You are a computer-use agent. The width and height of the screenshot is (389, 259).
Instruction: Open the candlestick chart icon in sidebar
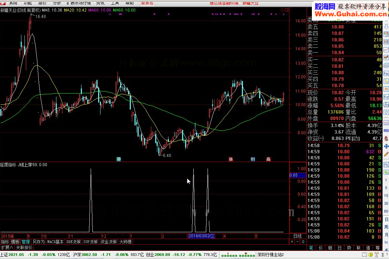(386, 58)
